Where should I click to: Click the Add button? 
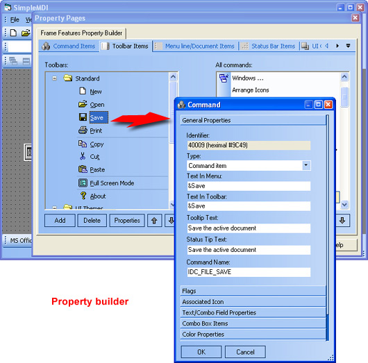pos(60,220)
